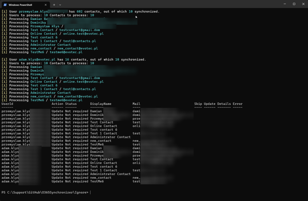The height and width of the screenshot is (201, 308).
Task: Click the Details column header
Action: pos(224,104)
